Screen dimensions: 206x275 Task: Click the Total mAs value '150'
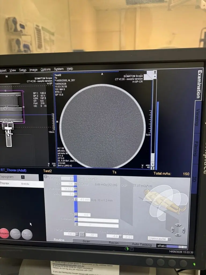pyautogui.click(x=186, y=174)
